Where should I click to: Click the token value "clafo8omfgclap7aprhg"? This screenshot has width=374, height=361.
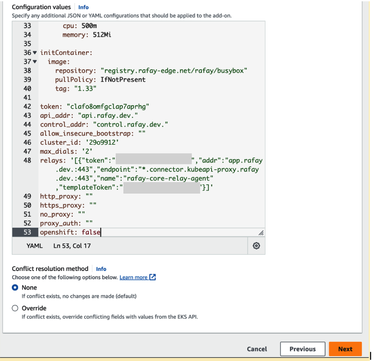(x=108, y=107)
